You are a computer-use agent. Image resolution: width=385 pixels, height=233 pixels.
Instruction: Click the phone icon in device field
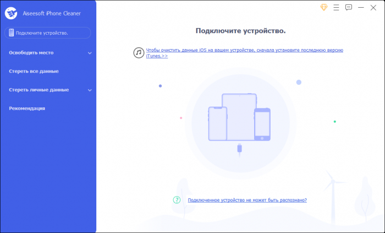12,32
